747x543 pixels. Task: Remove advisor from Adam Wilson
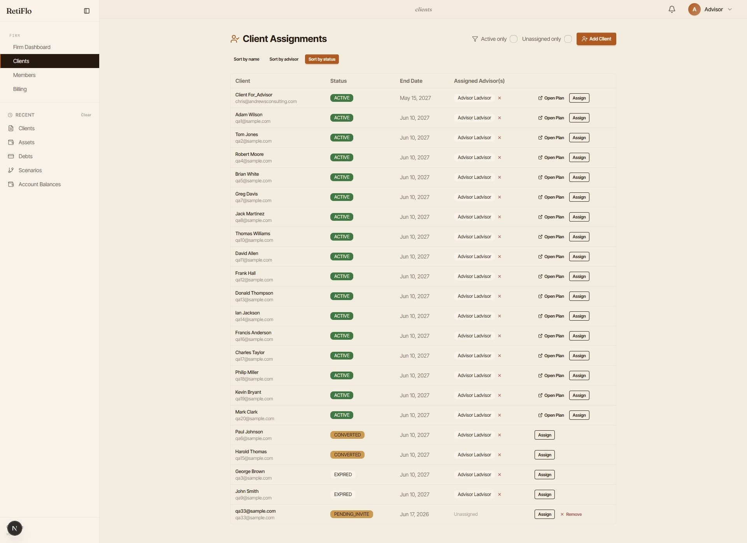[499, 118]
